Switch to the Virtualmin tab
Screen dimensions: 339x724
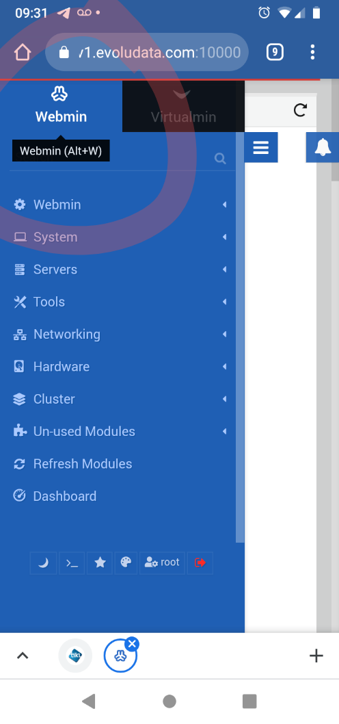coord(183,106)
